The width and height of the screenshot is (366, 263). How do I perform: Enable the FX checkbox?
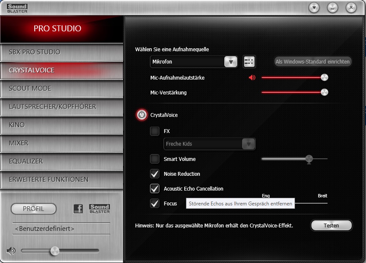pyautogui.click(x=155, y=131)
